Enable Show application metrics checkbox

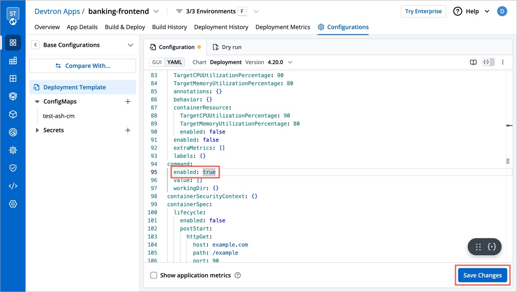[x=154, y=275]
